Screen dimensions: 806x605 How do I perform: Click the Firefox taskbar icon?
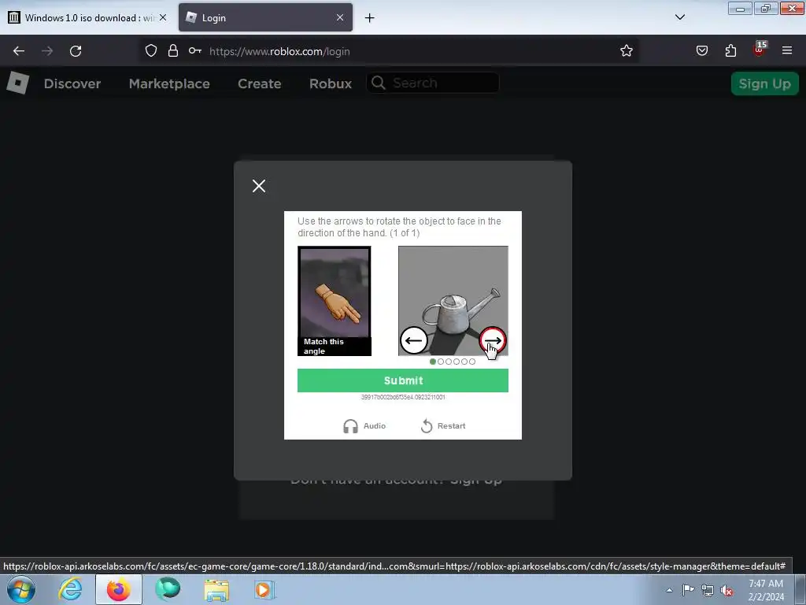[119, 589]
